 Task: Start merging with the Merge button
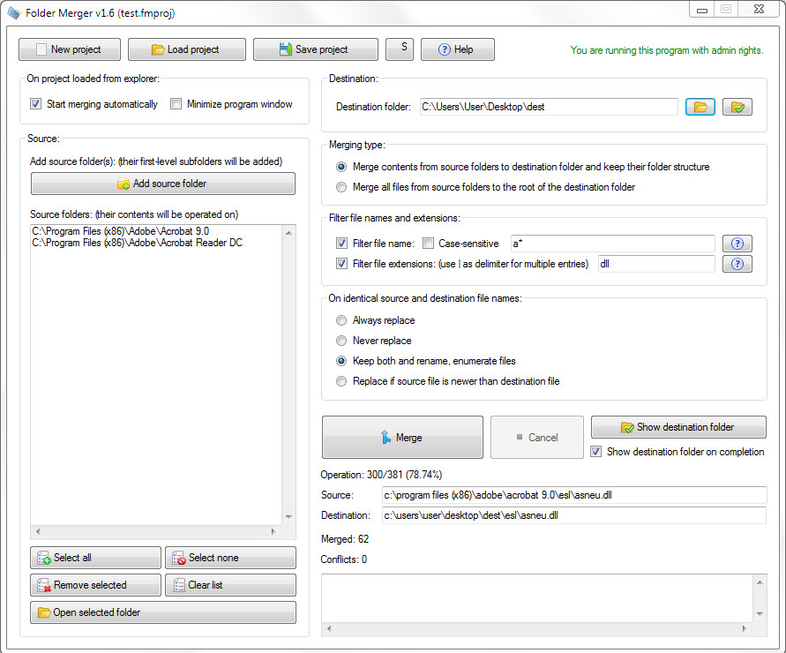pyautogui.click(x=402, y=438)
